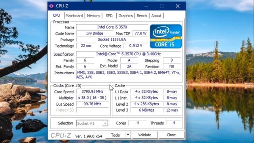The width and height of the screenshot is (254, 143).
Task: Click the Close button at the bottom
Action: tap(171, 135)
